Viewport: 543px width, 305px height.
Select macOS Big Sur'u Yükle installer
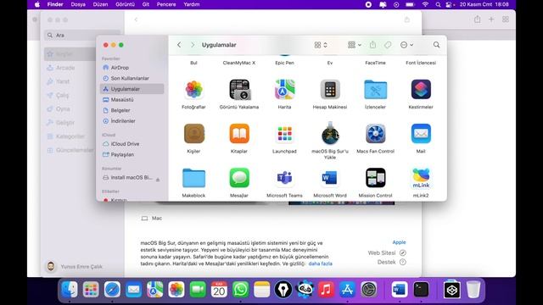click(330, 134)
